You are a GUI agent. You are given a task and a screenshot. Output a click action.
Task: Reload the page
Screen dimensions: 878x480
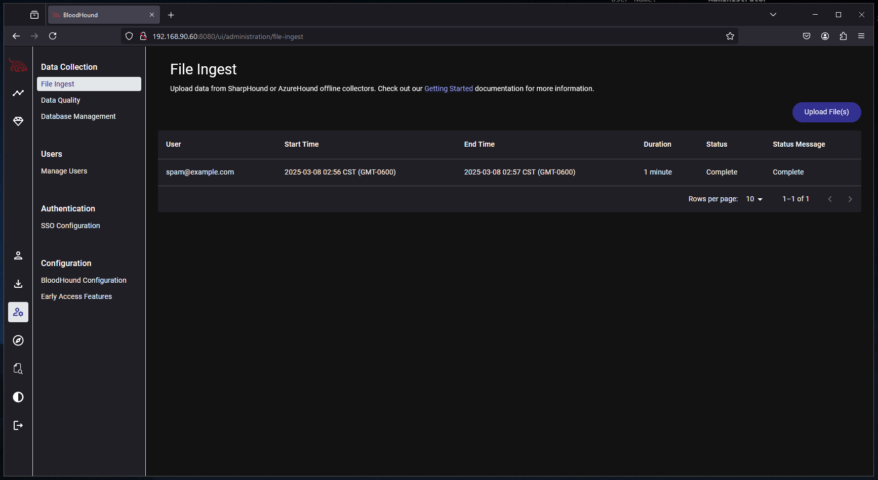tap(53, 36)
